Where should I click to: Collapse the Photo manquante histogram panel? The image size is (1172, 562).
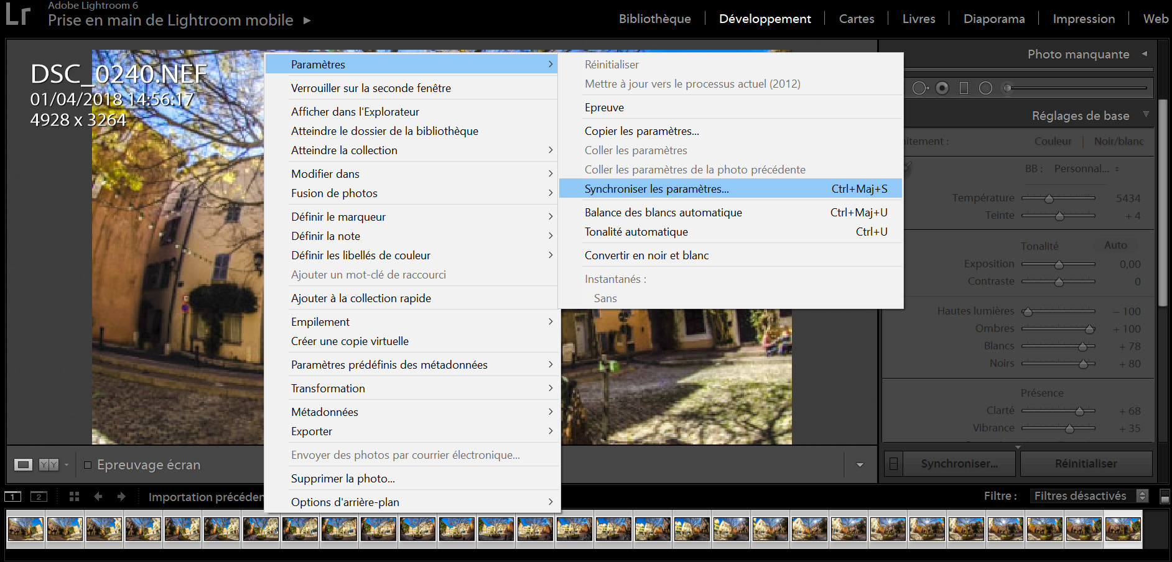click(x=1144, y=54)
